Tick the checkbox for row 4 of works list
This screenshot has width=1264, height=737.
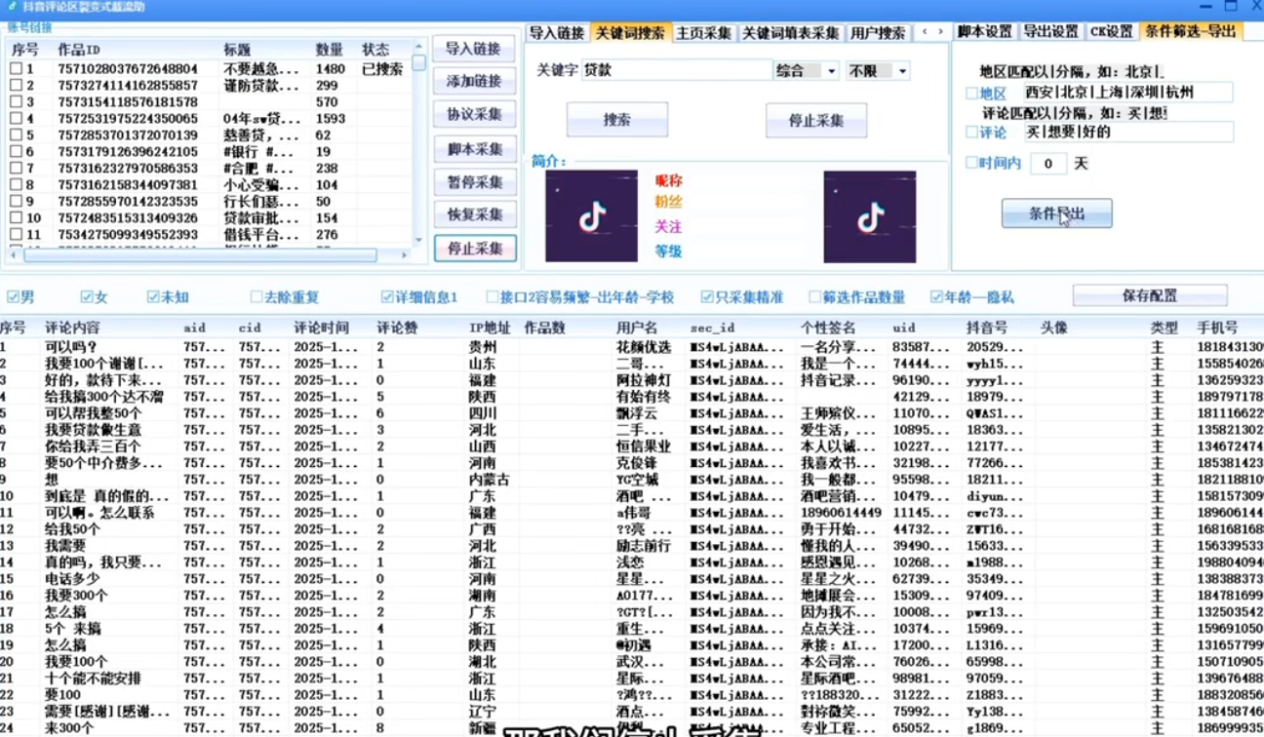point(16,119)
